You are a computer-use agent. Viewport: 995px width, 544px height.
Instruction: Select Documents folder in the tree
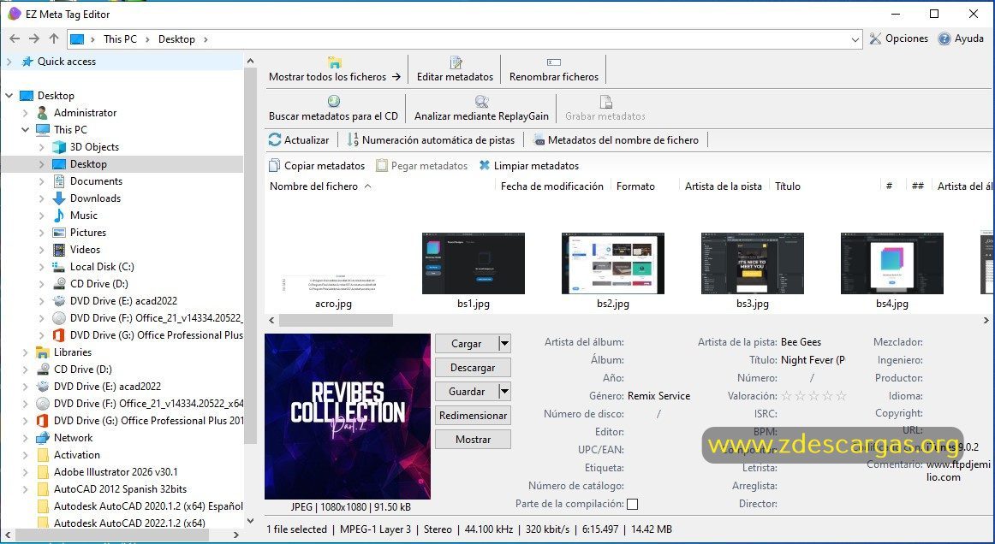[x=96, y=181]
